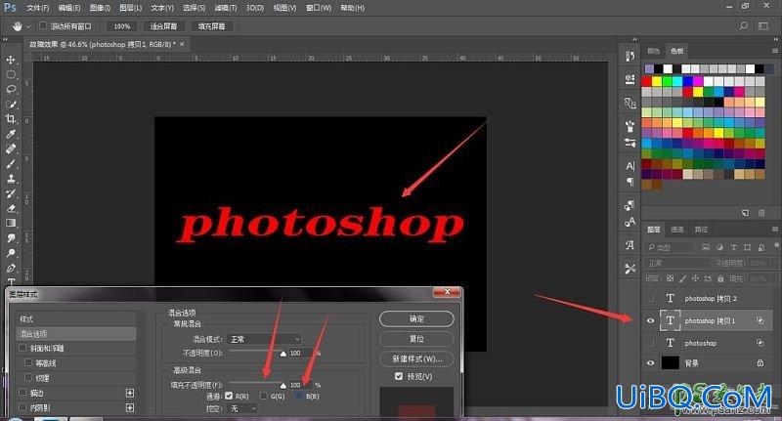The image size is (782, 421).
Task: Open the Hand tool preset dropdown arrow
Action: 28,26
